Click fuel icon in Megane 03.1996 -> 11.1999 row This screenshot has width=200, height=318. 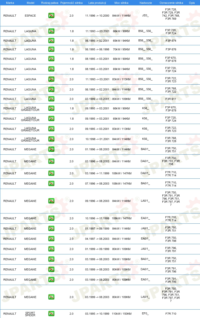coord(51,173)
